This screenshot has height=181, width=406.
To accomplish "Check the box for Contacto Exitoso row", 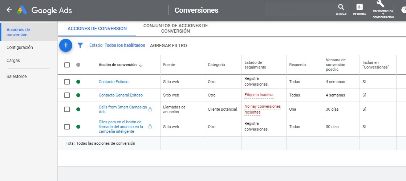I will [67, 82].
